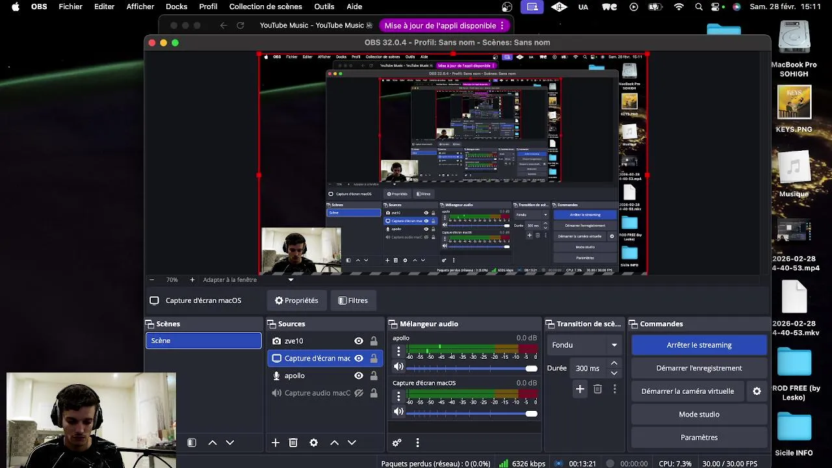
Task: Open apollo channel options three dots
Action: (398, 351)
